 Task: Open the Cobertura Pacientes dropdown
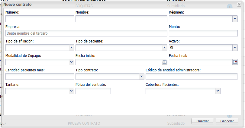218,91
